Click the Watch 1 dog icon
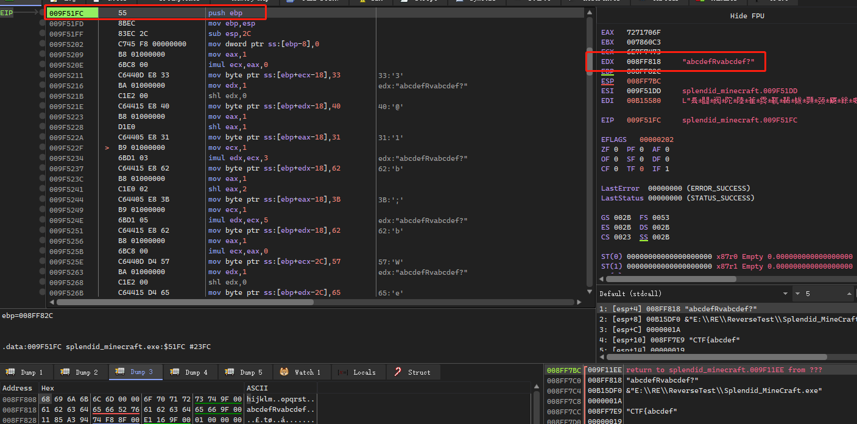The height and width of the screenshot is (424, 857). tap(284, 372)
